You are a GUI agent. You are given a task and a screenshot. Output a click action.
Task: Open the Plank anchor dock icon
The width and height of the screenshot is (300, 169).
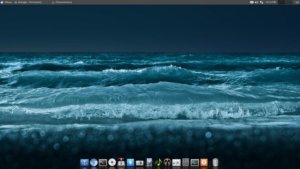(84, 162)
